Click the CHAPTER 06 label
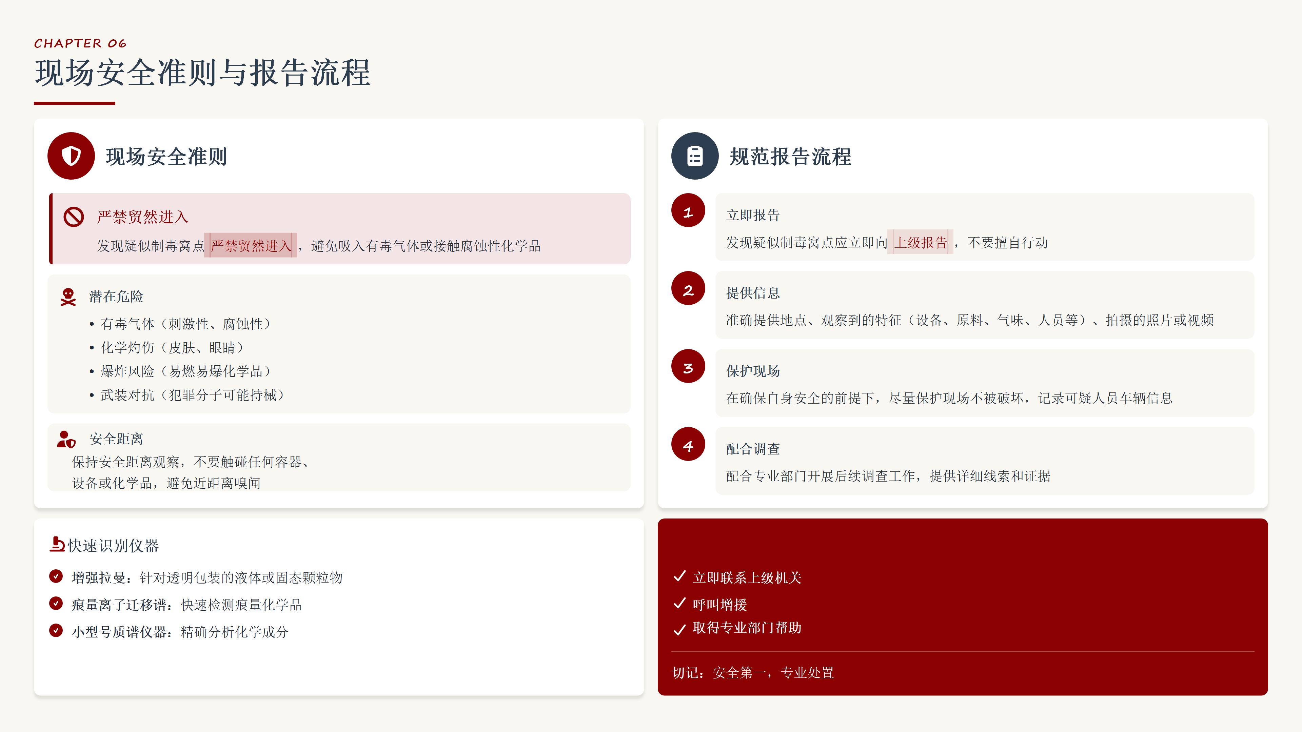Image resolution: width=1302 pixels, height=732 pixels. click(x=80, y=43)
